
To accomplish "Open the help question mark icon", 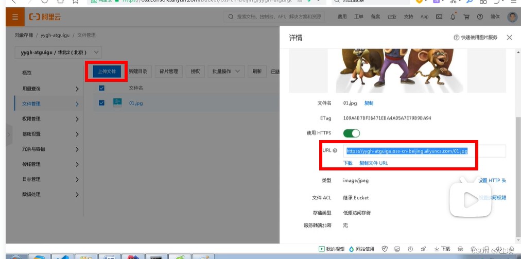I will (x=480, y=16).
